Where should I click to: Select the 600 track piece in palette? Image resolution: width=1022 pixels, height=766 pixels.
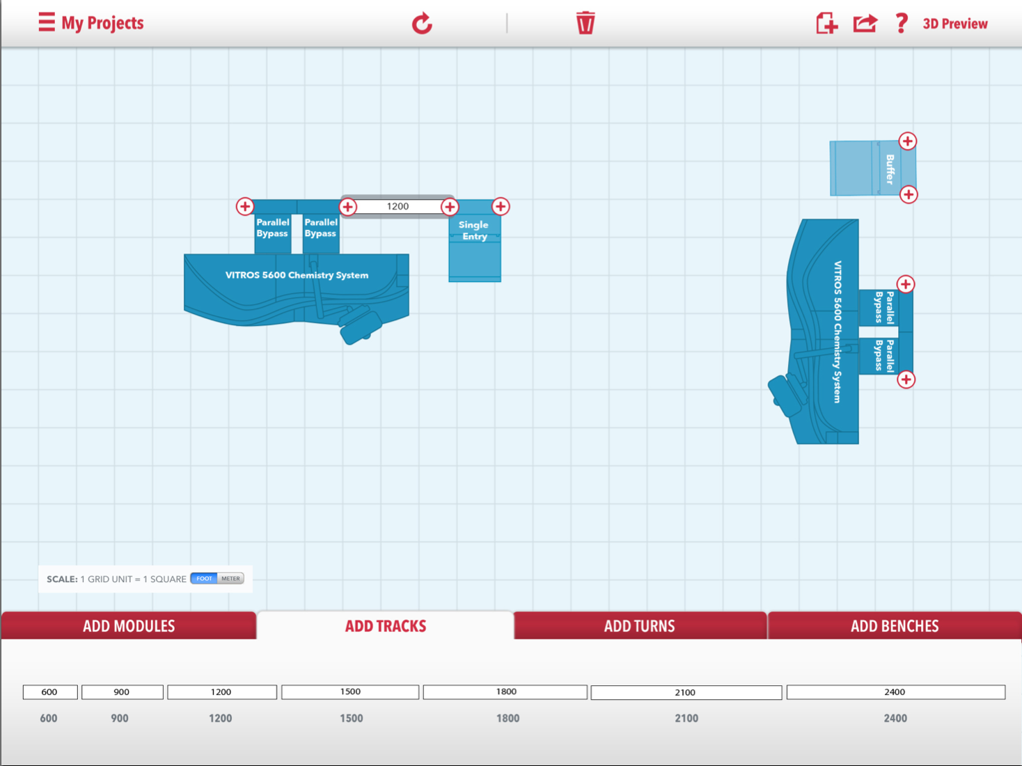point(49,692)
